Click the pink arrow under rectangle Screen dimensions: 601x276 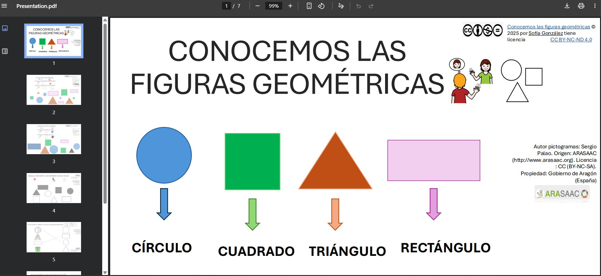click(x=434, y=204)
